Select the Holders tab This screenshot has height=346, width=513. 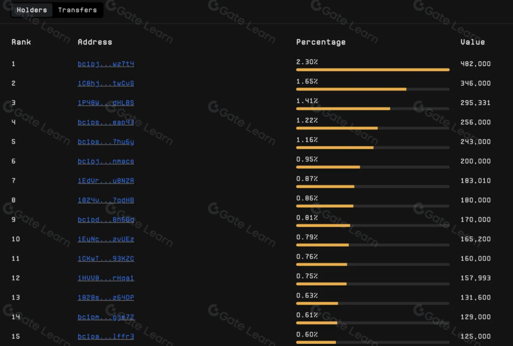(32, 10)
